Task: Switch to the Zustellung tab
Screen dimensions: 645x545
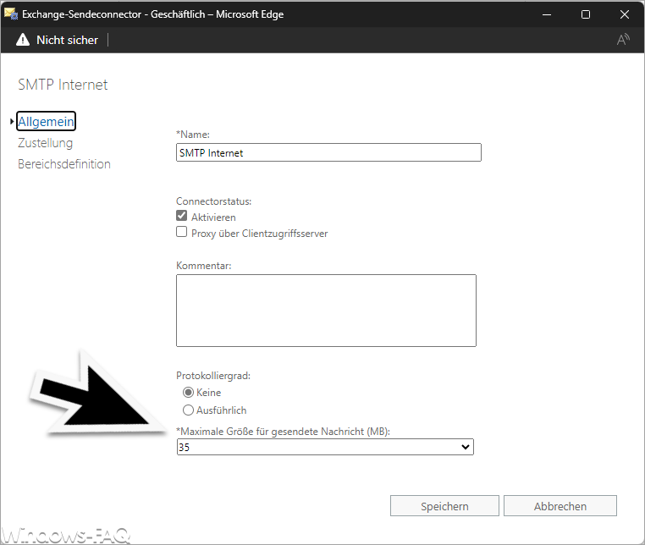Action: click(45, 143)
